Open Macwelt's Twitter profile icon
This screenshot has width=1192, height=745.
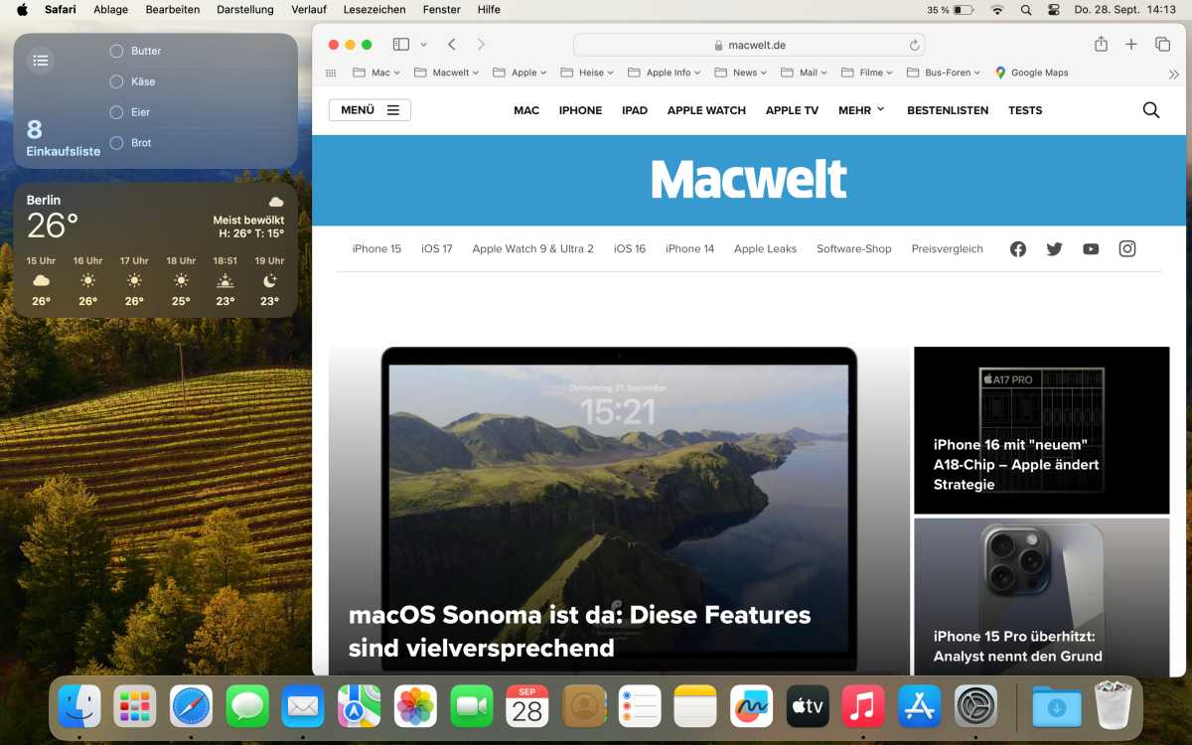(x=1054, y=248)
